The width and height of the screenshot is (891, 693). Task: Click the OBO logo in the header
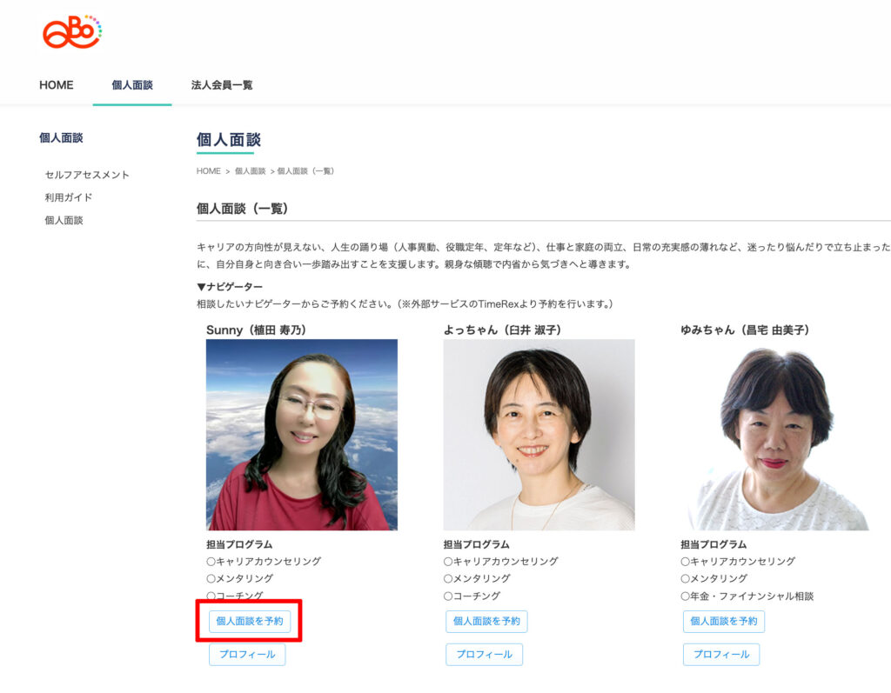71,31
